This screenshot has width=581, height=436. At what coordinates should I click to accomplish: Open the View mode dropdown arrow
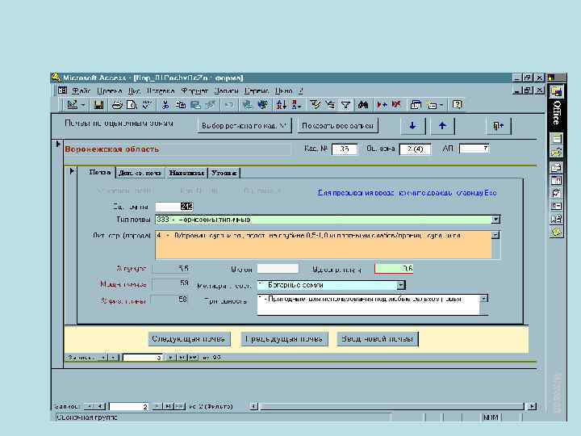(x=83, y=105)
